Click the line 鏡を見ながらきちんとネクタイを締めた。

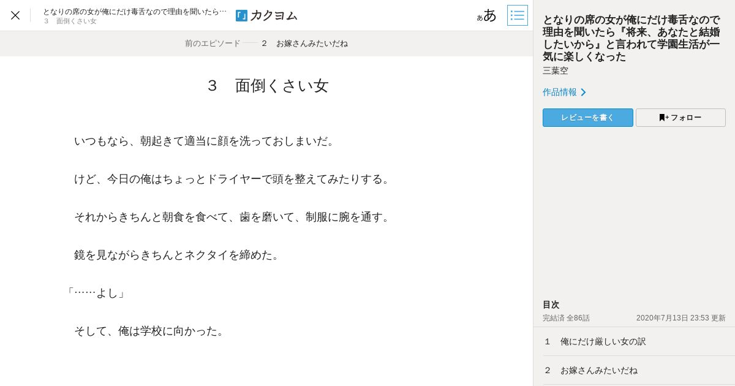pyautogui.click(x=178, y=255)
